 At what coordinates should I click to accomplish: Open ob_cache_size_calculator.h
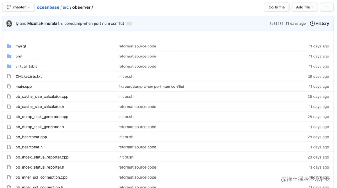pos(40,107)
